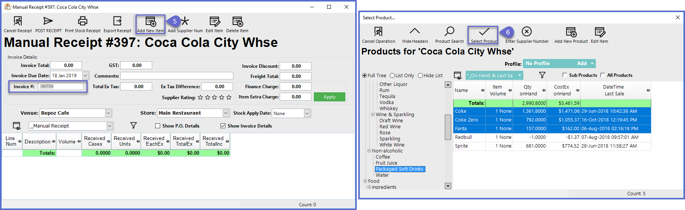This screenshot has width=685, height=210.
Task: Open the Invoice Due Date dropdown
Action: click(85, 76)
